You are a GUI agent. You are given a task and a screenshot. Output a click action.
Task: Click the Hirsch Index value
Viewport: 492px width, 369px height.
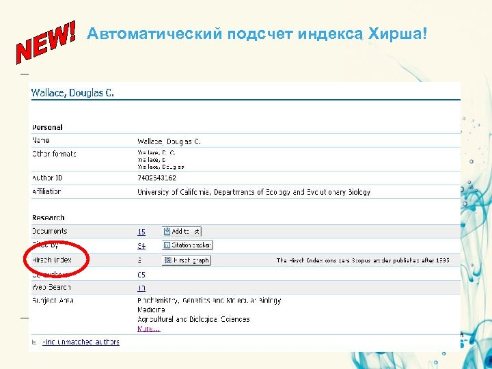(139, 260)
